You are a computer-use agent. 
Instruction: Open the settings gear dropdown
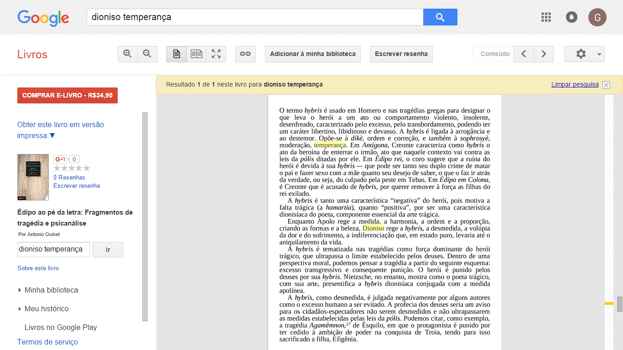584,54
